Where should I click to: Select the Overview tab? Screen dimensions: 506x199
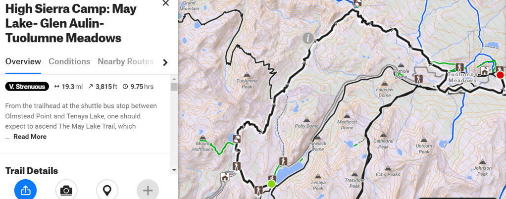(x=23, y=61)
